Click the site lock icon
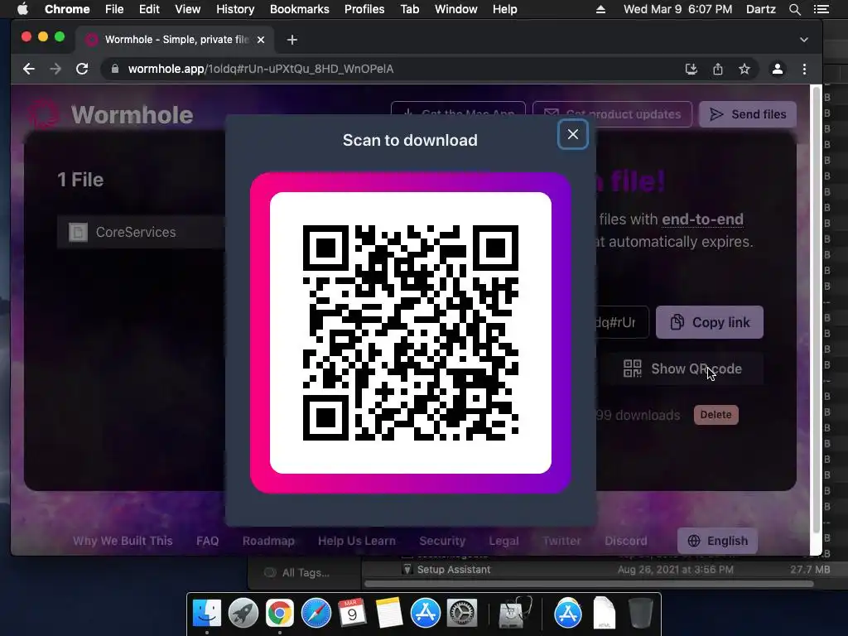 114,69
